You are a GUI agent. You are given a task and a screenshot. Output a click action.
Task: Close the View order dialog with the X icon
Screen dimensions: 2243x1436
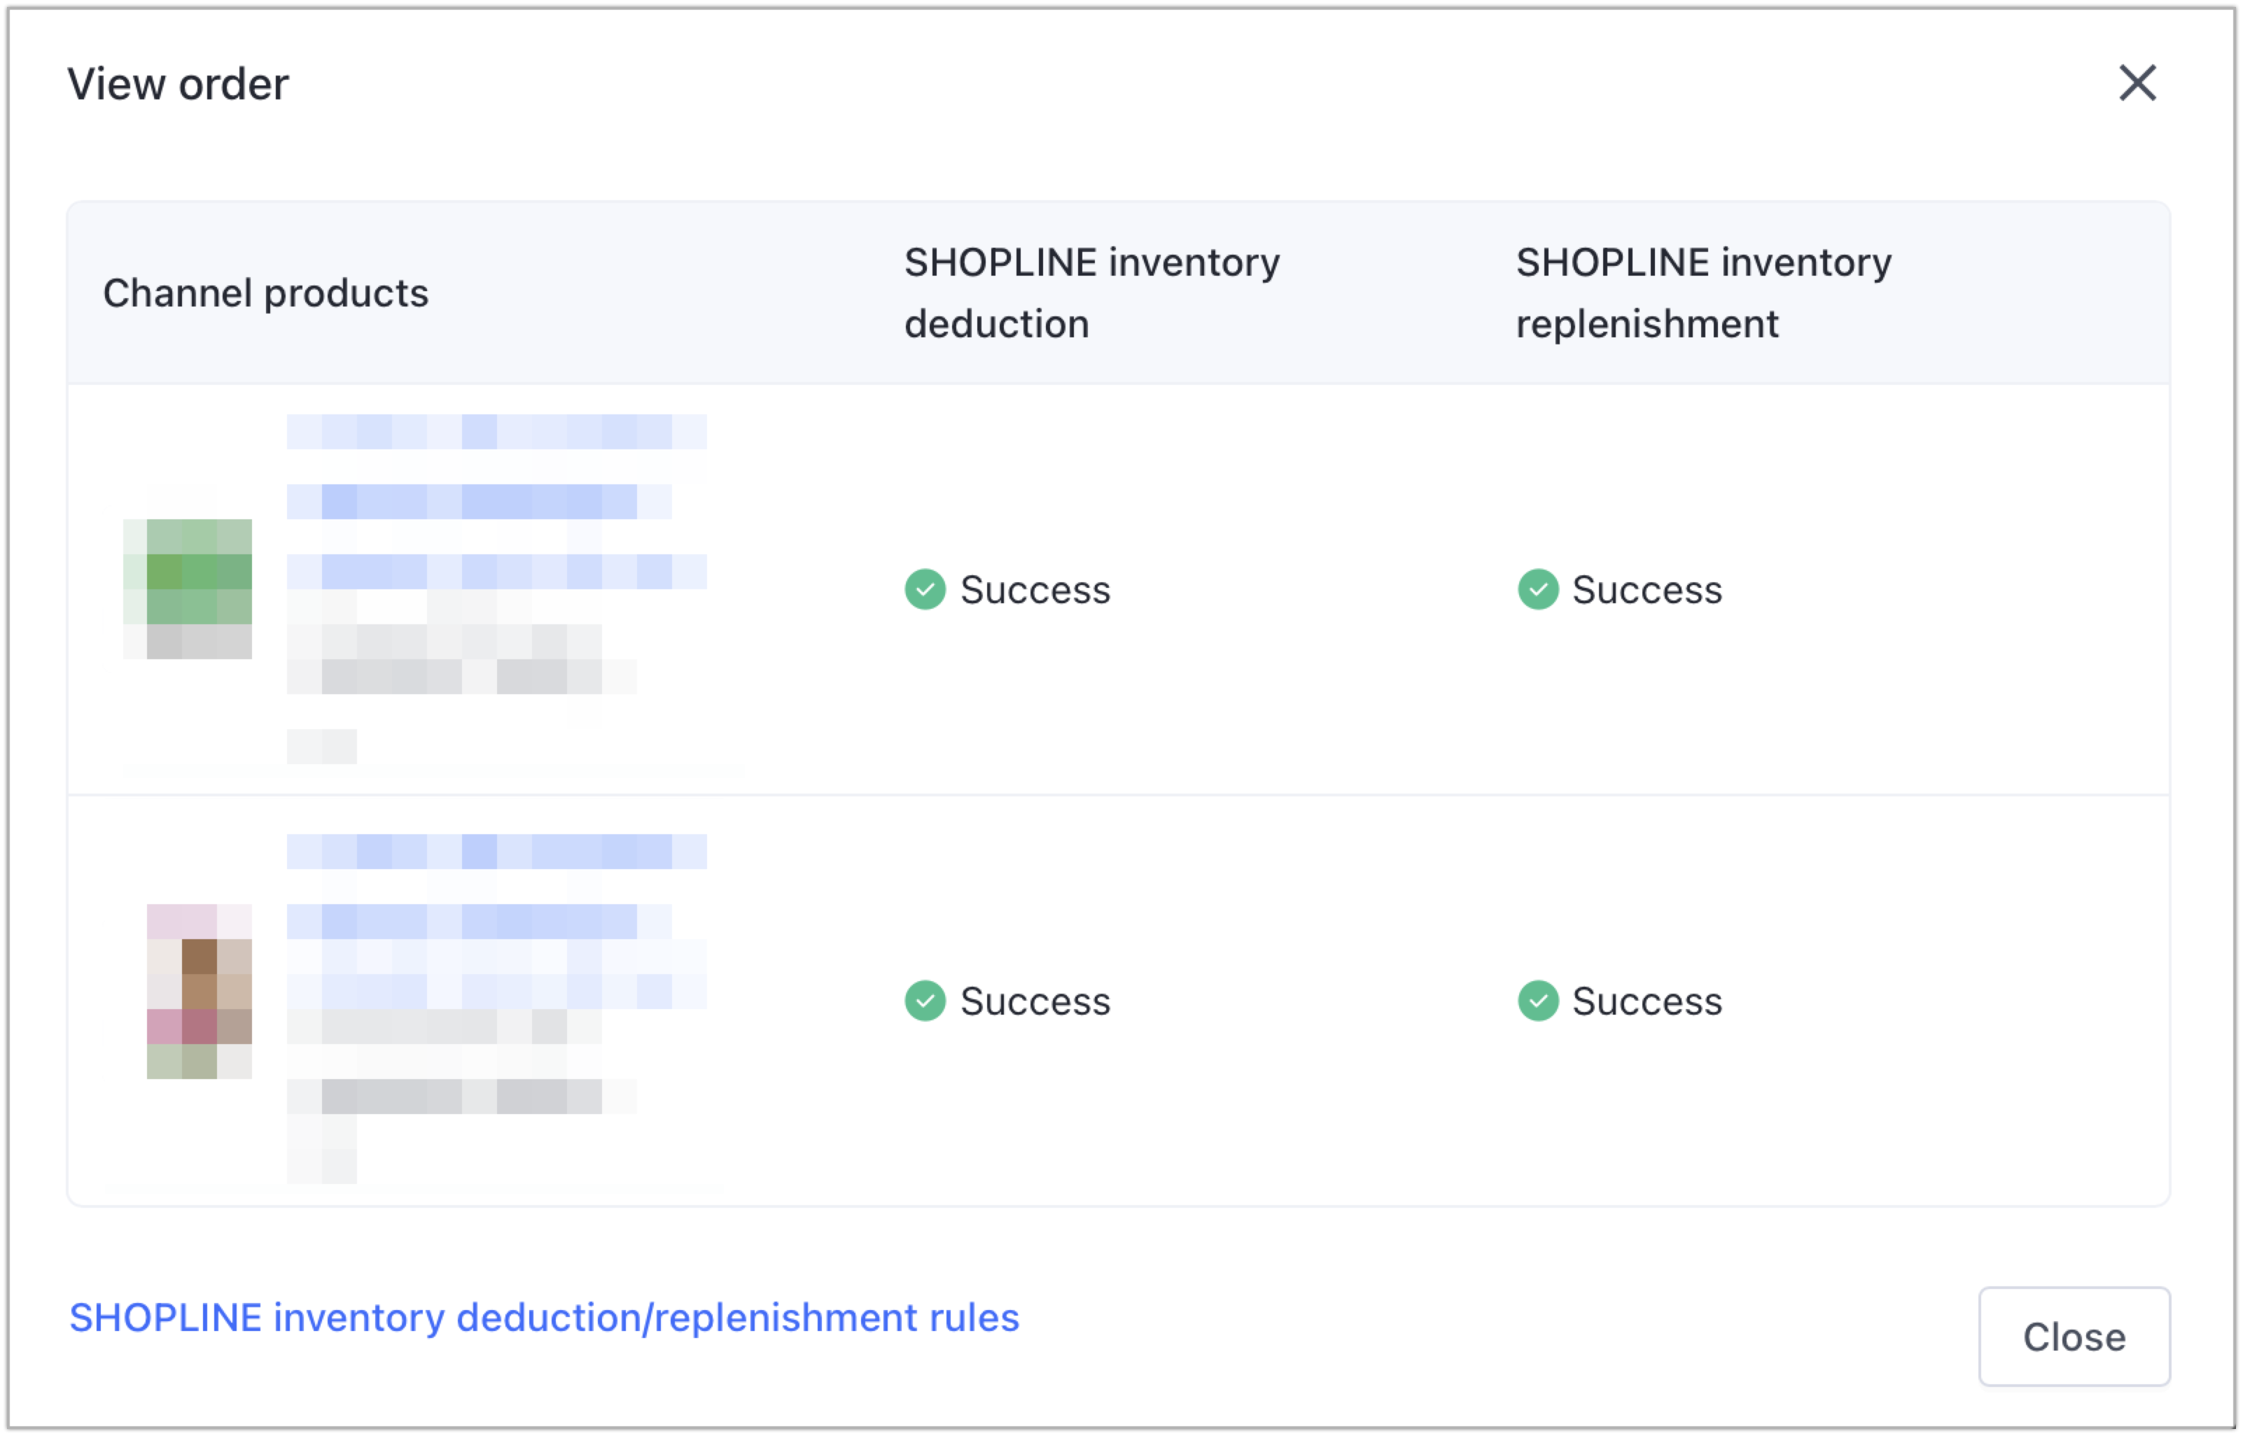pos(2137,83)
